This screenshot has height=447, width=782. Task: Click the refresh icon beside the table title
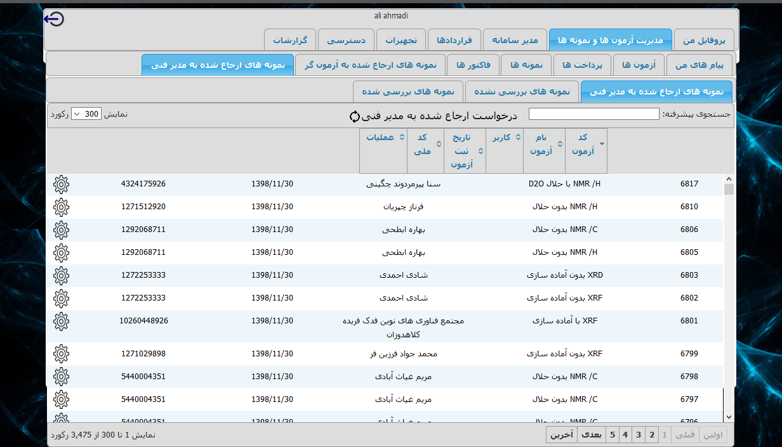click(354, 117)
